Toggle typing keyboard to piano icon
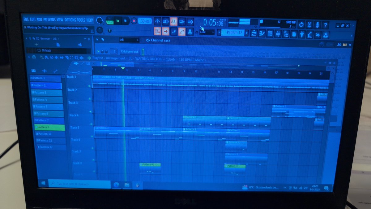 [x=158, y=32]
